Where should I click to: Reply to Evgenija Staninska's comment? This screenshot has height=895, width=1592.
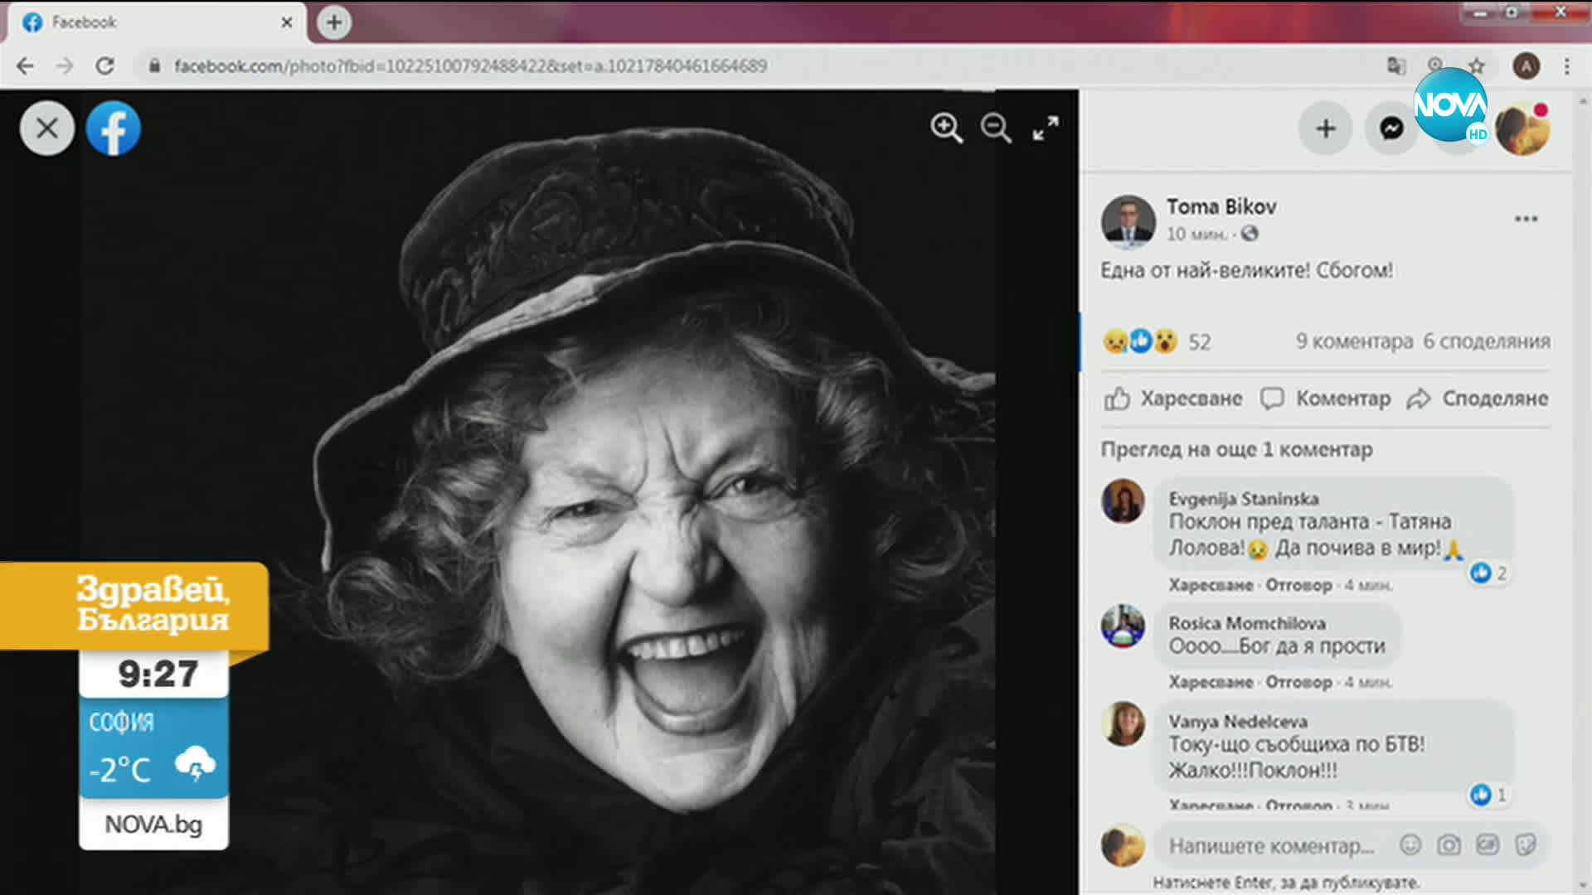[x=1298, y=585]
